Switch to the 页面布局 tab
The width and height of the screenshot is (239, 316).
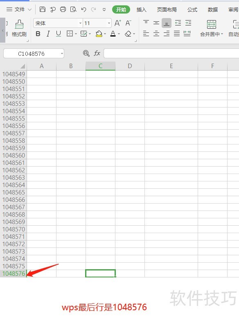pyautogui.click(x=167, y=10)
